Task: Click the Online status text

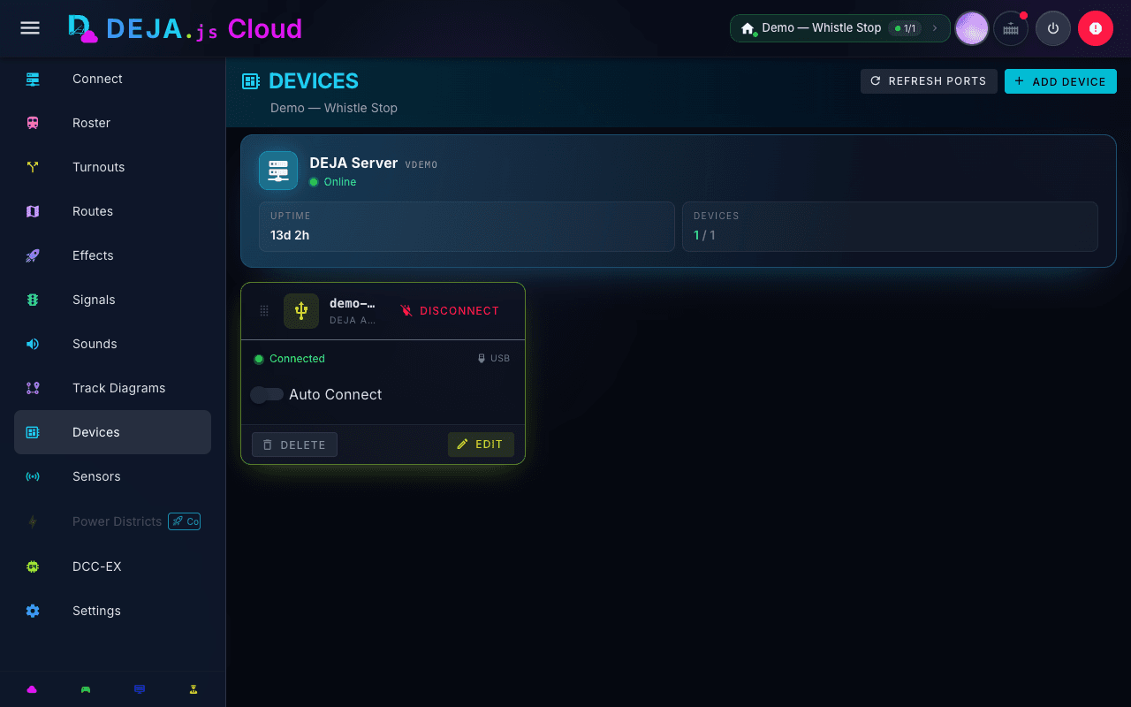Action: coord(339,182)
